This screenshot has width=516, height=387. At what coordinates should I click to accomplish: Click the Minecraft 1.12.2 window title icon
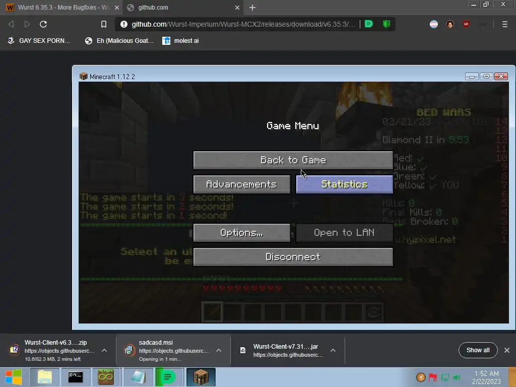(83, 77)
